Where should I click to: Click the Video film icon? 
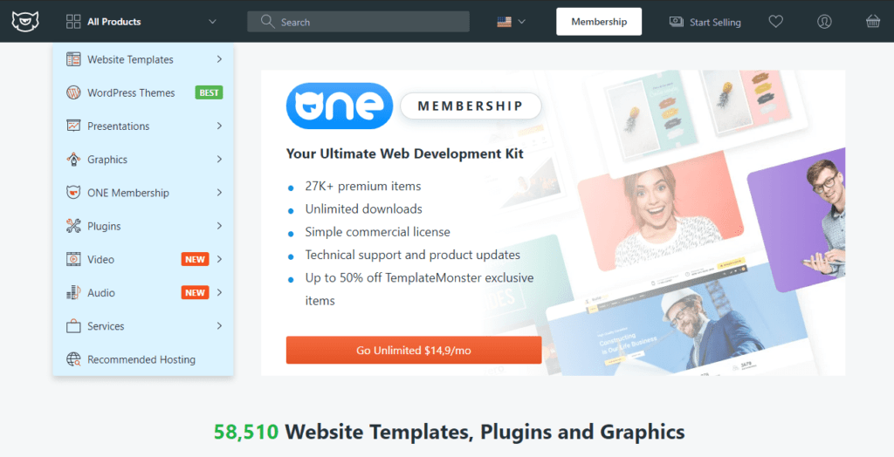(73, 259)
